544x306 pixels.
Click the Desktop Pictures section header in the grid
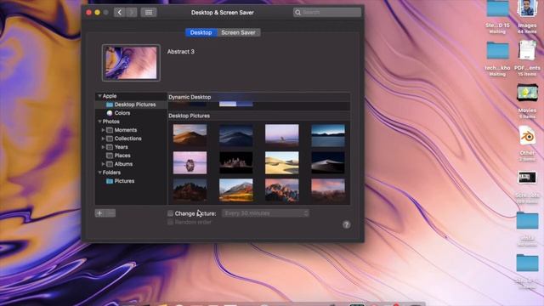(x=189, y=116)
